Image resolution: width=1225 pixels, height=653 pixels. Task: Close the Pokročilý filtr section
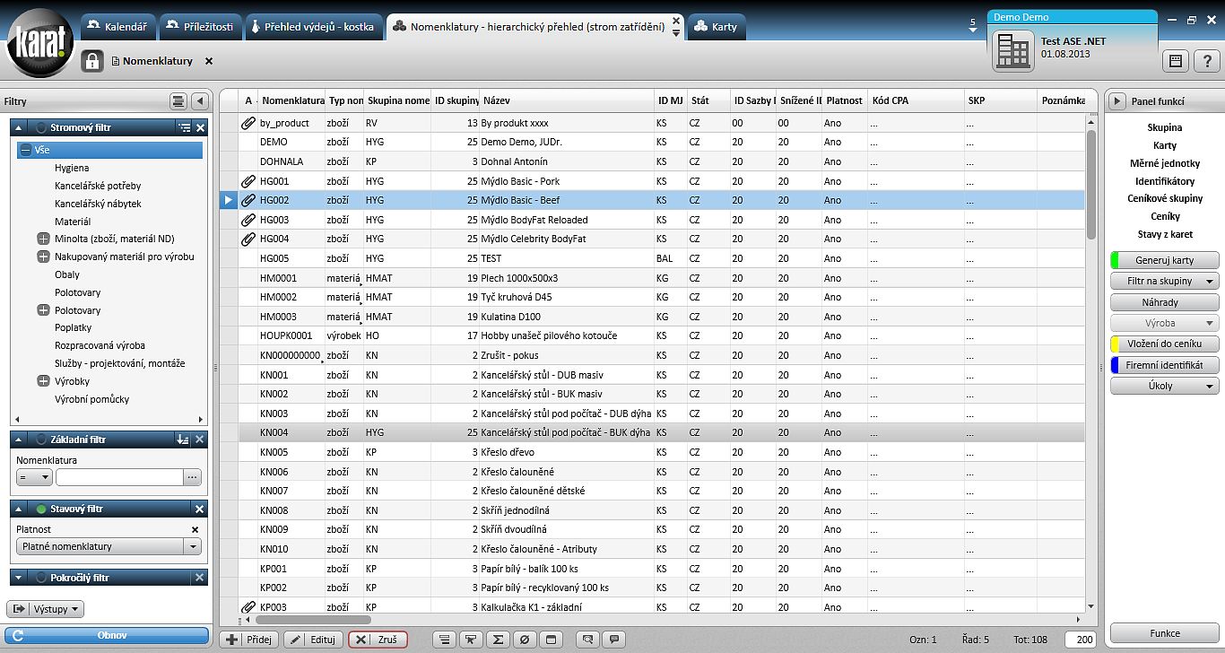200,578
